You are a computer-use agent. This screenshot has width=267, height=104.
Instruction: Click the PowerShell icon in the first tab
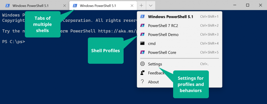[x=7, y=5]
